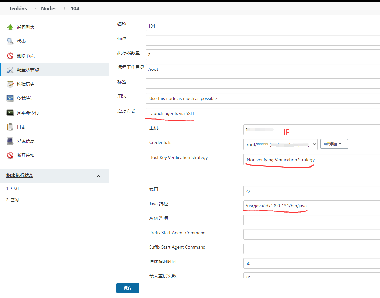Click the tools Configure Node icon
Image resolution: width=380 pixels, height=298 pixels.
(10, 70)
